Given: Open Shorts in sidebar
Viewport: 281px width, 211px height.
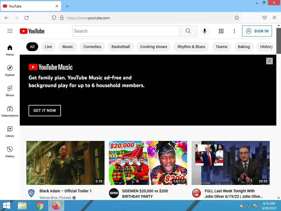Looking at the screenshot, I should click(x=10, y=91).
